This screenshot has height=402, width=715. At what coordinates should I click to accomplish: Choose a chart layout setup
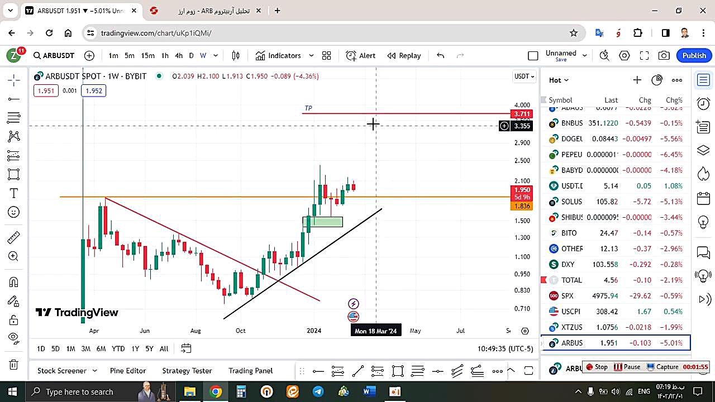(533, 55)
